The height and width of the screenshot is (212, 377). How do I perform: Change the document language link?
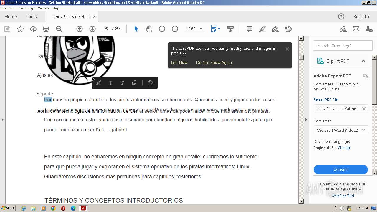click(x=344, y=148)
